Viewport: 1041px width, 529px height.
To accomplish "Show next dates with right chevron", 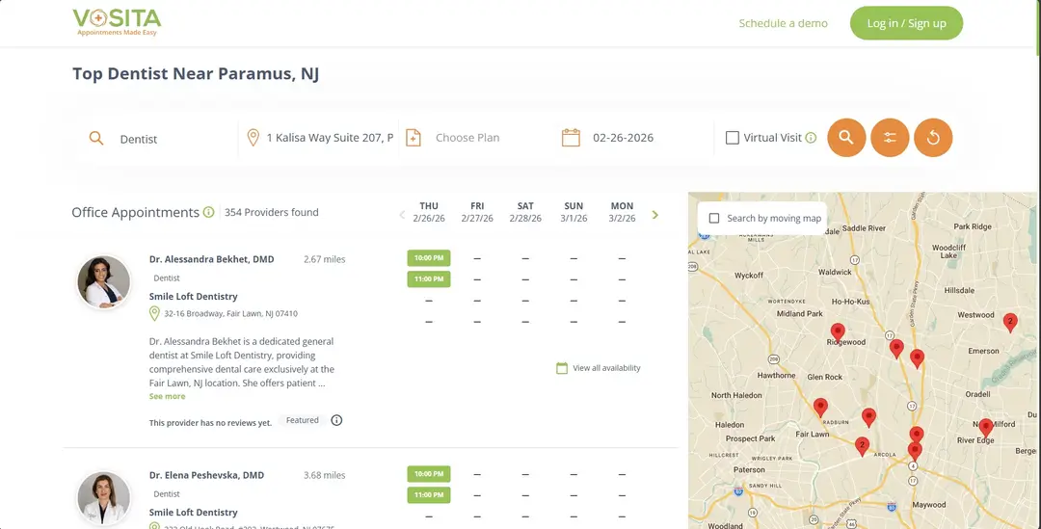I will (655, 215).
